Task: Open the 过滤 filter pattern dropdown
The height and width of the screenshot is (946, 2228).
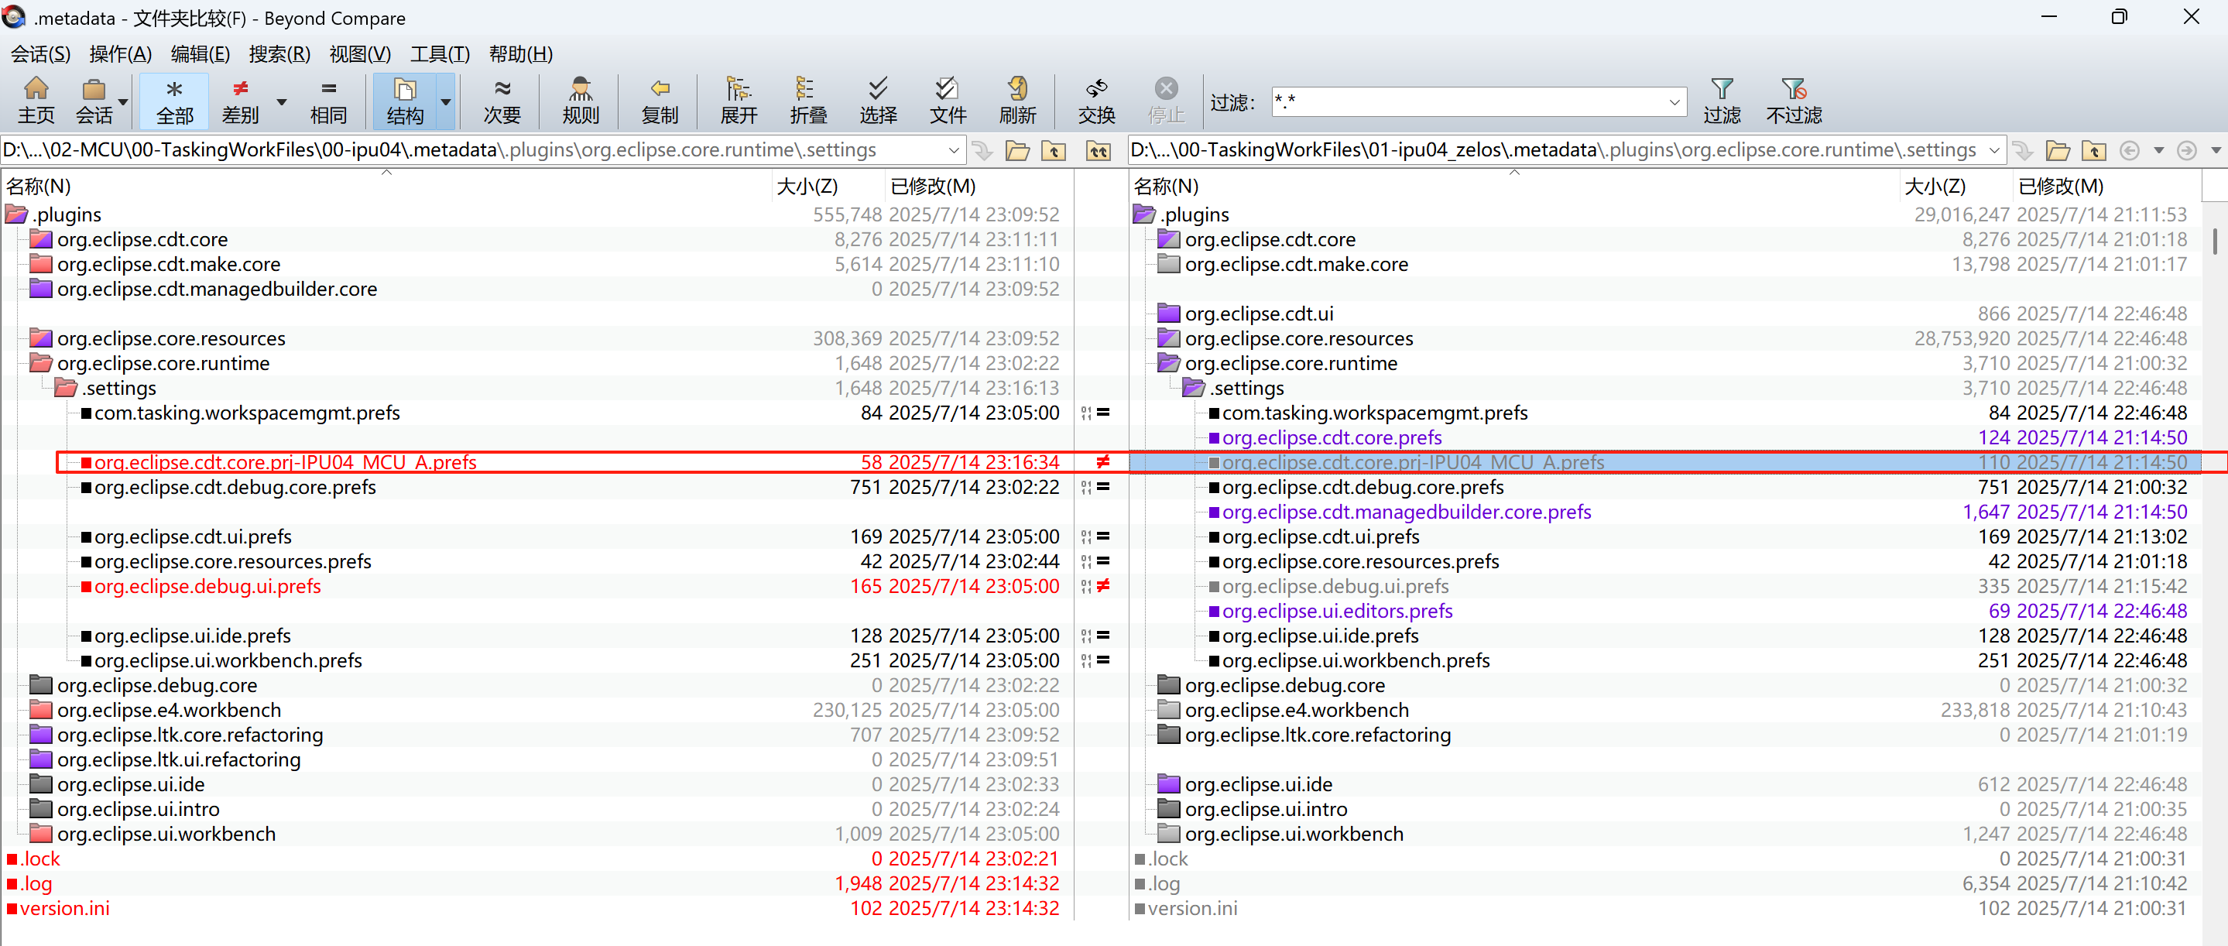Action: 1676,101
